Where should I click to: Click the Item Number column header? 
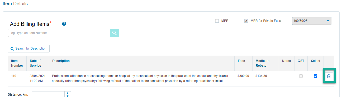click(x=17, y=63)
